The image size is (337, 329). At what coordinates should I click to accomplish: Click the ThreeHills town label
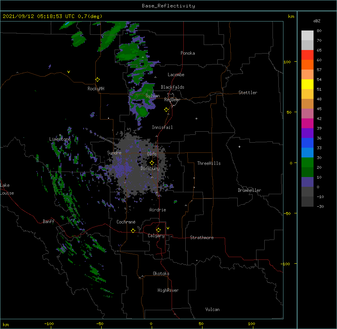(x=209, y=163)
